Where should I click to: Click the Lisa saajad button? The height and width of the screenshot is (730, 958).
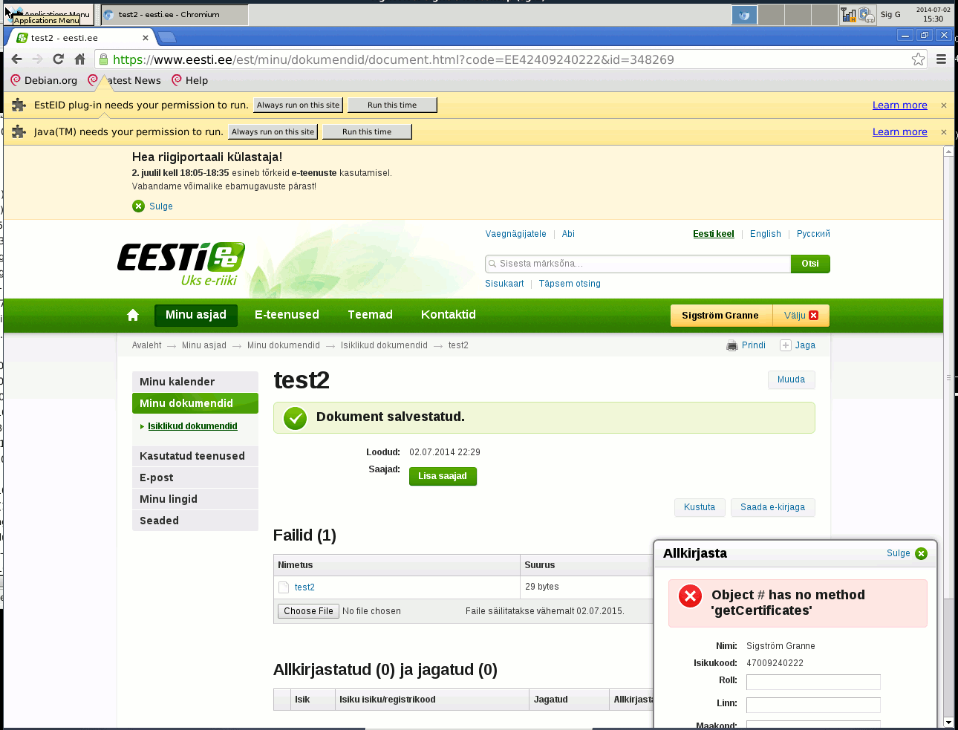(443, 476)
